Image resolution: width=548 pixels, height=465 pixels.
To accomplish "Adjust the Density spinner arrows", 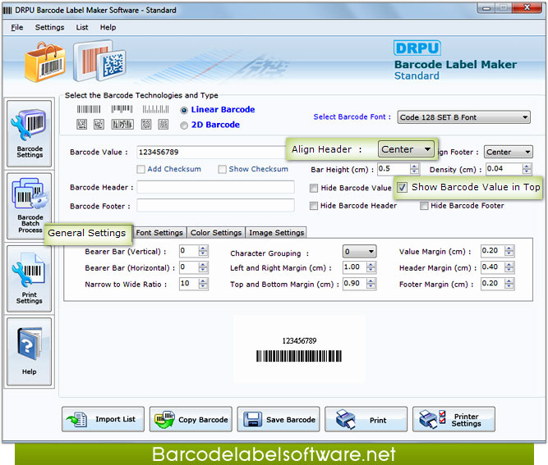I will click(527, 169).
